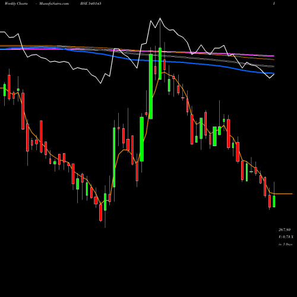The image size is (297, 297).
Task: Click the 'BSE 540145' ticker label
Action: (x=91, y=4)
